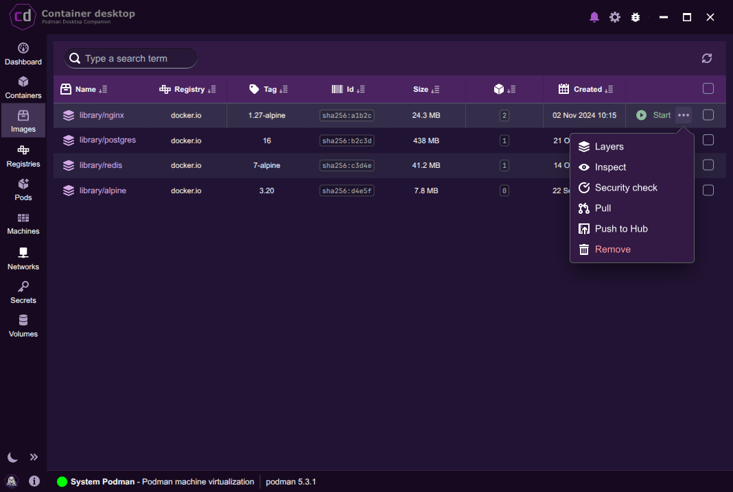Image resolution: width=733 pixels, height=492 pixels.
Task: Click the 02 Nov 2024 10:15 date
Action: coord(584,115)
